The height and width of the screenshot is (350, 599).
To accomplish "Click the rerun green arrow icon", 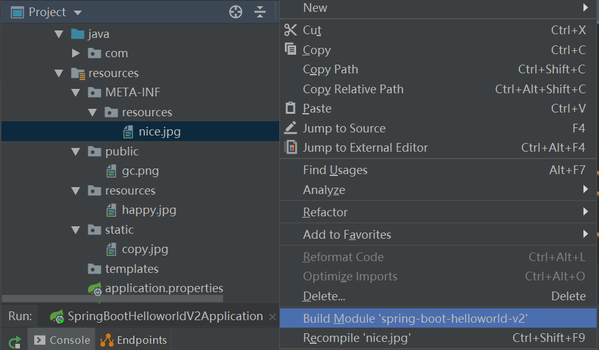I will pos(14,341).
